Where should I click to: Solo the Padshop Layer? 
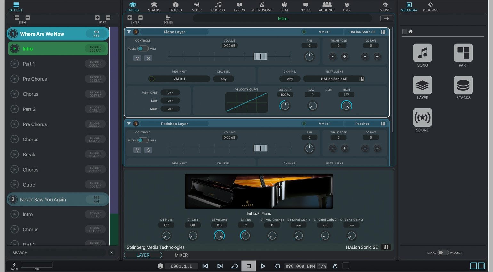(x=148, y=150)
